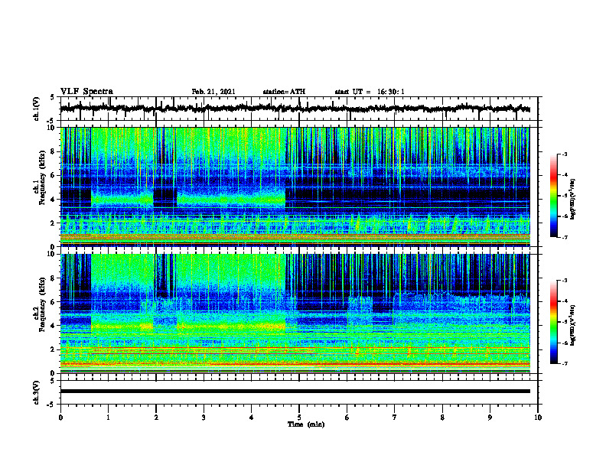Click the "10" tick label on time axis
606x468 pixels.
coord(538,418)
